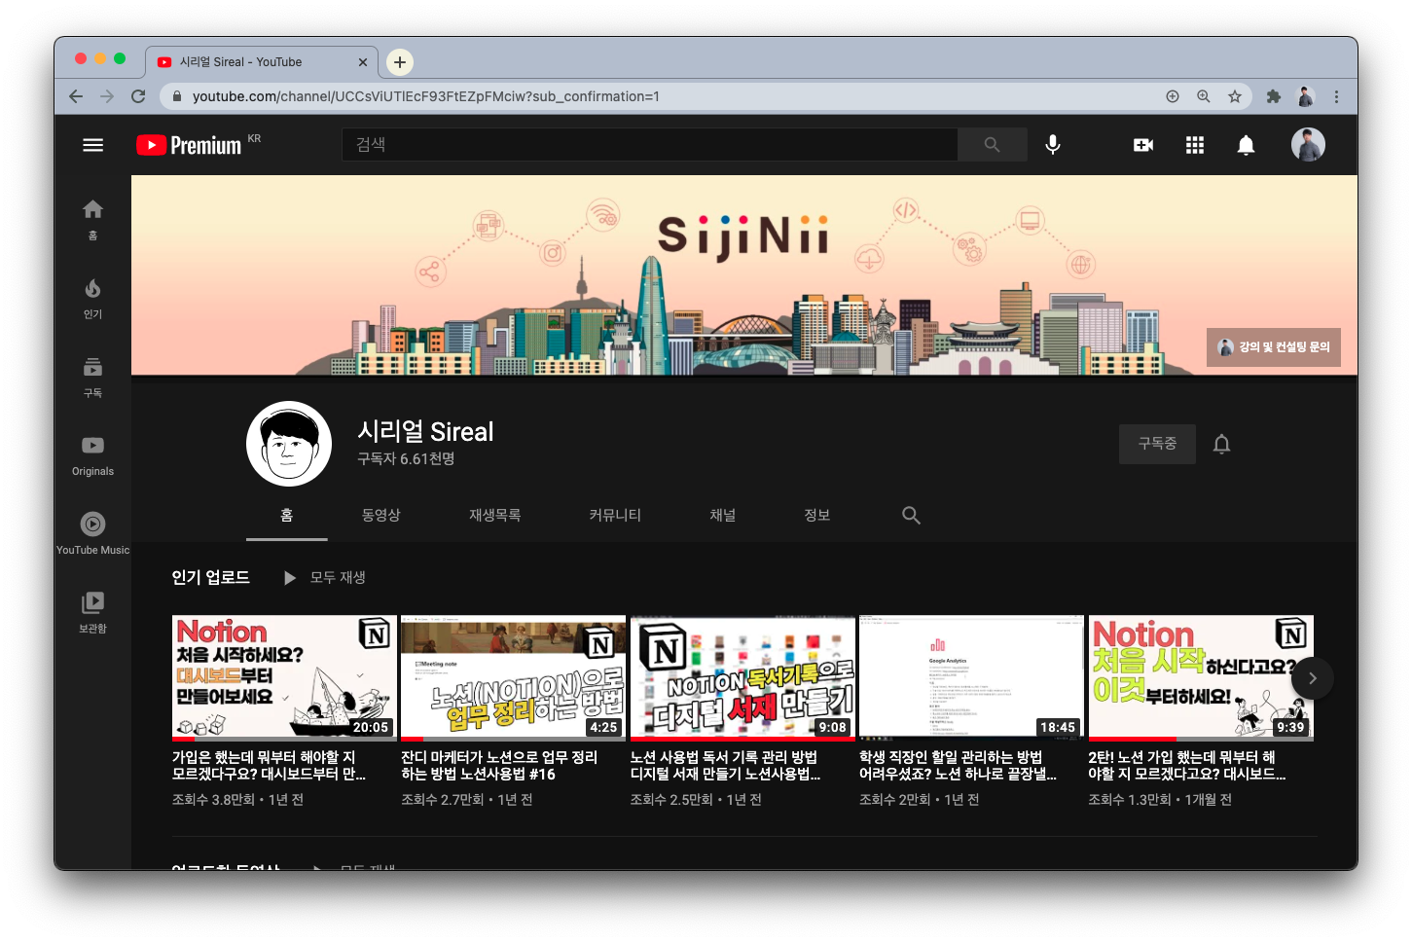The image size is (1412, 942).
Task: Open the 9:39 Notion 2탄 thumbnail
Action: pos(1201,678)
